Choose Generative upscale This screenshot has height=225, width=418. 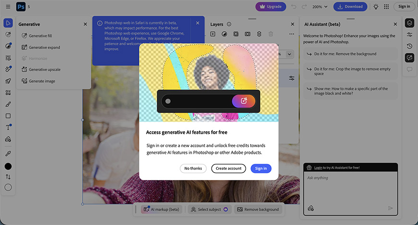41,69
